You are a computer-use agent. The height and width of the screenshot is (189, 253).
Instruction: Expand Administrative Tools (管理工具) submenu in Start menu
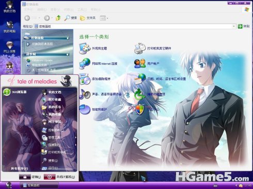pyautogui.click(x=59, y=138)
